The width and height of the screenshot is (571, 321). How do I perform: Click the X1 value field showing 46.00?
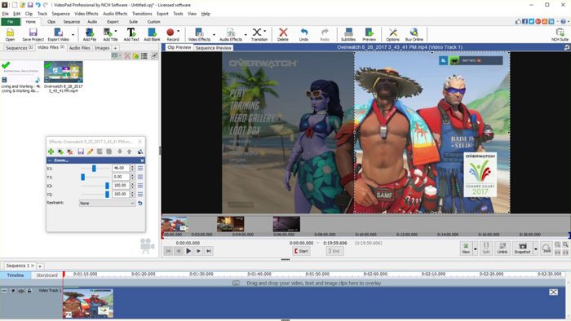pos(121,169)
